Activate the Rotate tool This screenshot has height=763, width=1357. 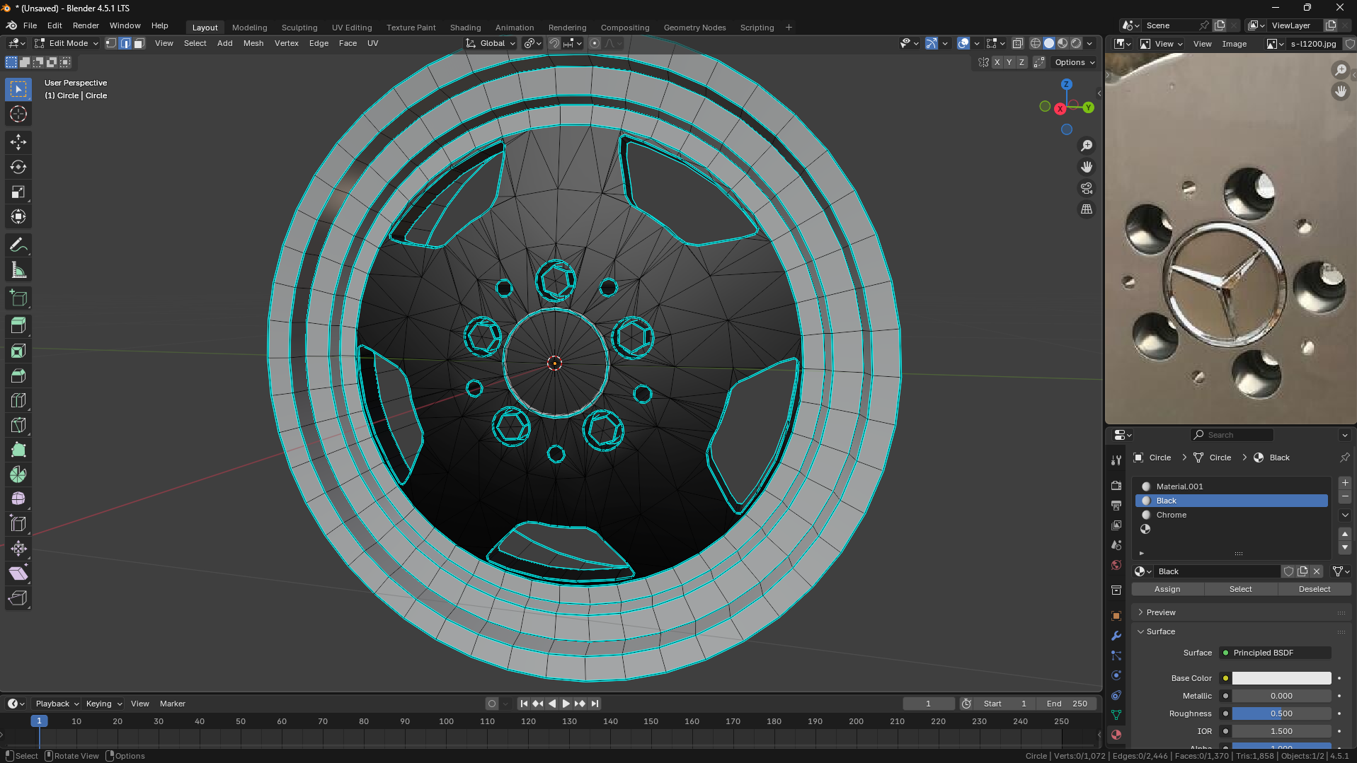[18, 168]
